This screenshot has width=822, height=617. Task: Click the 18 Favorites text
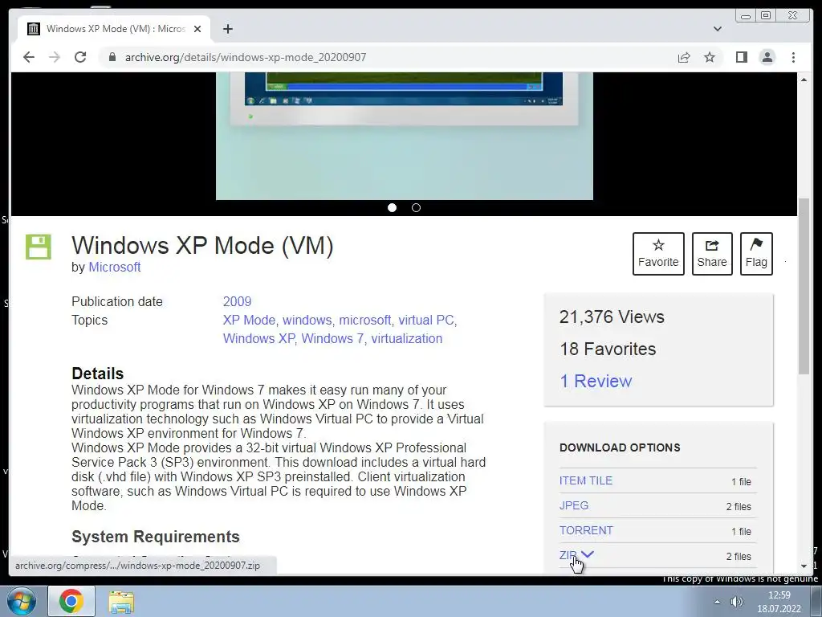pyautogui.click(x=608, y=349)
